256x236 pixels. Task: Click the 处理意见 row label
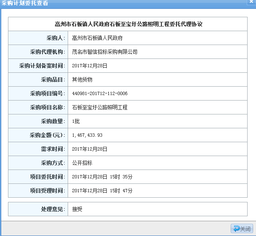coord(52,209)
